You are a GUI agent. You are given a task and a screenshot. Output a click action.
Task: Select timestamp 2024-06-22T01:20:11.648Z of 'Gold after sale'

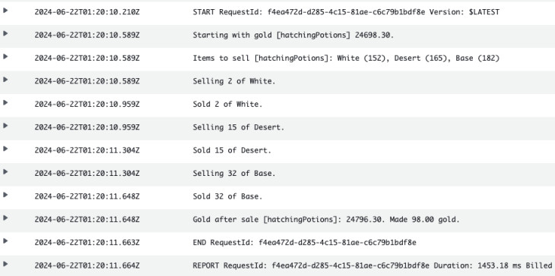coord(87,220)
